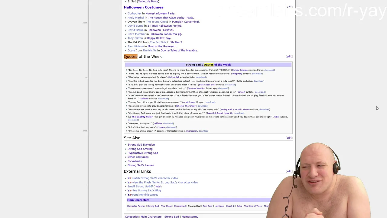Image resolution: width=387 pixels, height=218 pixels.
Task: Open the 'what I want' blooper link
Action: pyautogui.click(x=189, y=102)
